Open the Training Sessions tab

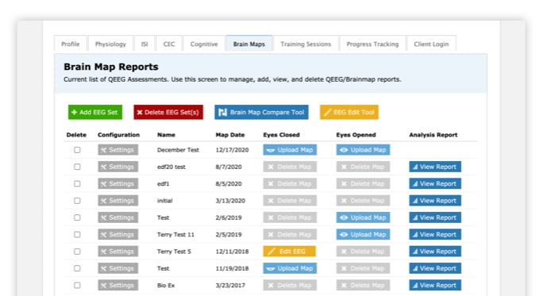[x=306, y=44]
